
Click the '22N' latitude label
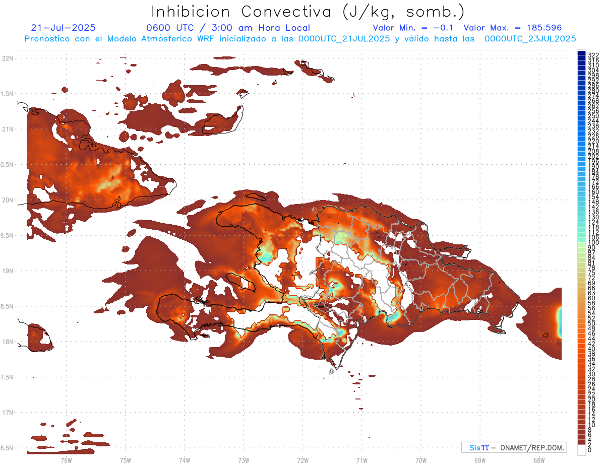9,58
